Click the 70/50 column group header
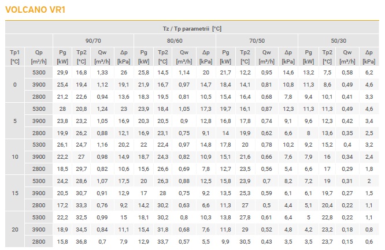This screenshot has height=250, width=385. 257,41
